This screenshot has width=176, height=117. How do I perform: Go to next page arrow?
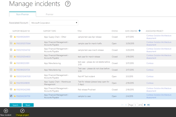tap(145, 105)
